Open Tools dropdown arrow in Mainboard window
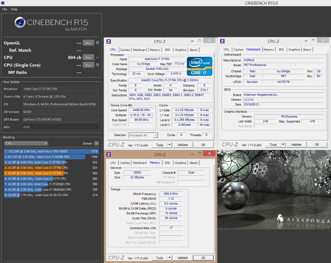Image resolution: width=331 pixels, height=263 pixels. (x=283, y=145)
